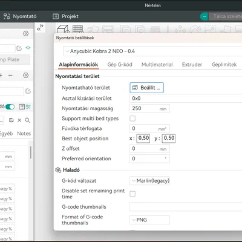This screenshot has width=242, height=242.
Task: Enable Support multi bed types checkbox
Action: [132, 119]
